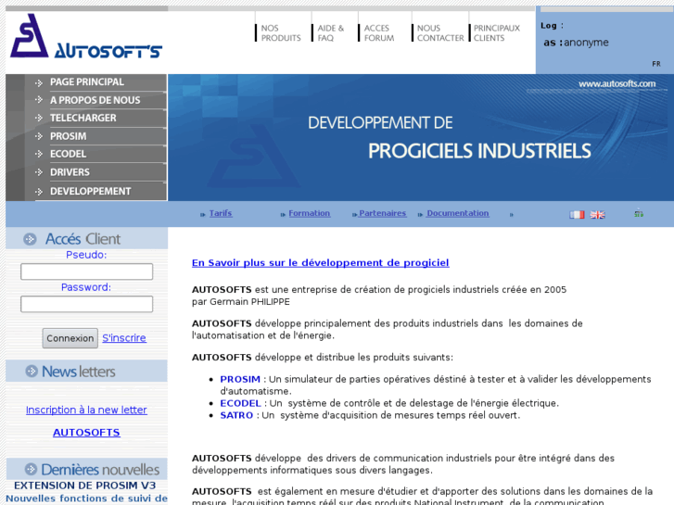Click the Pseudo input field
The image size is (674, 505).
(87, 271)
